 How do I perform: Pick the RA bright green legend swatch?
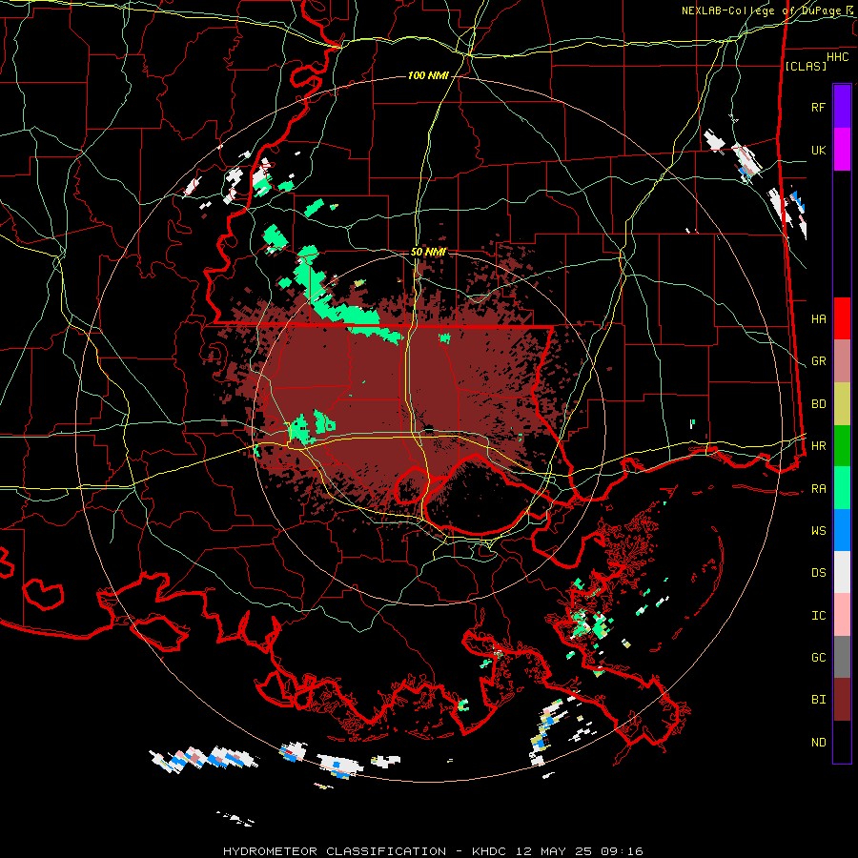coord(842,488)
